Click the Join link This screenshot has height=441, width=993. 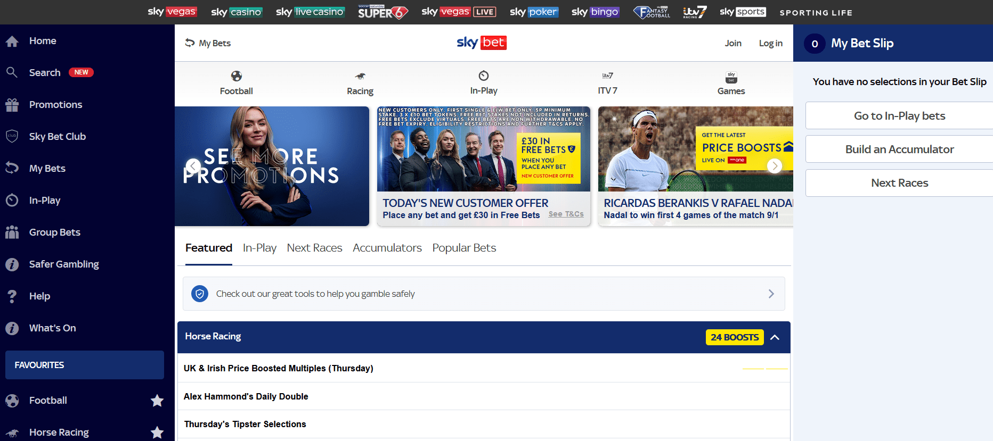[733, 43]
